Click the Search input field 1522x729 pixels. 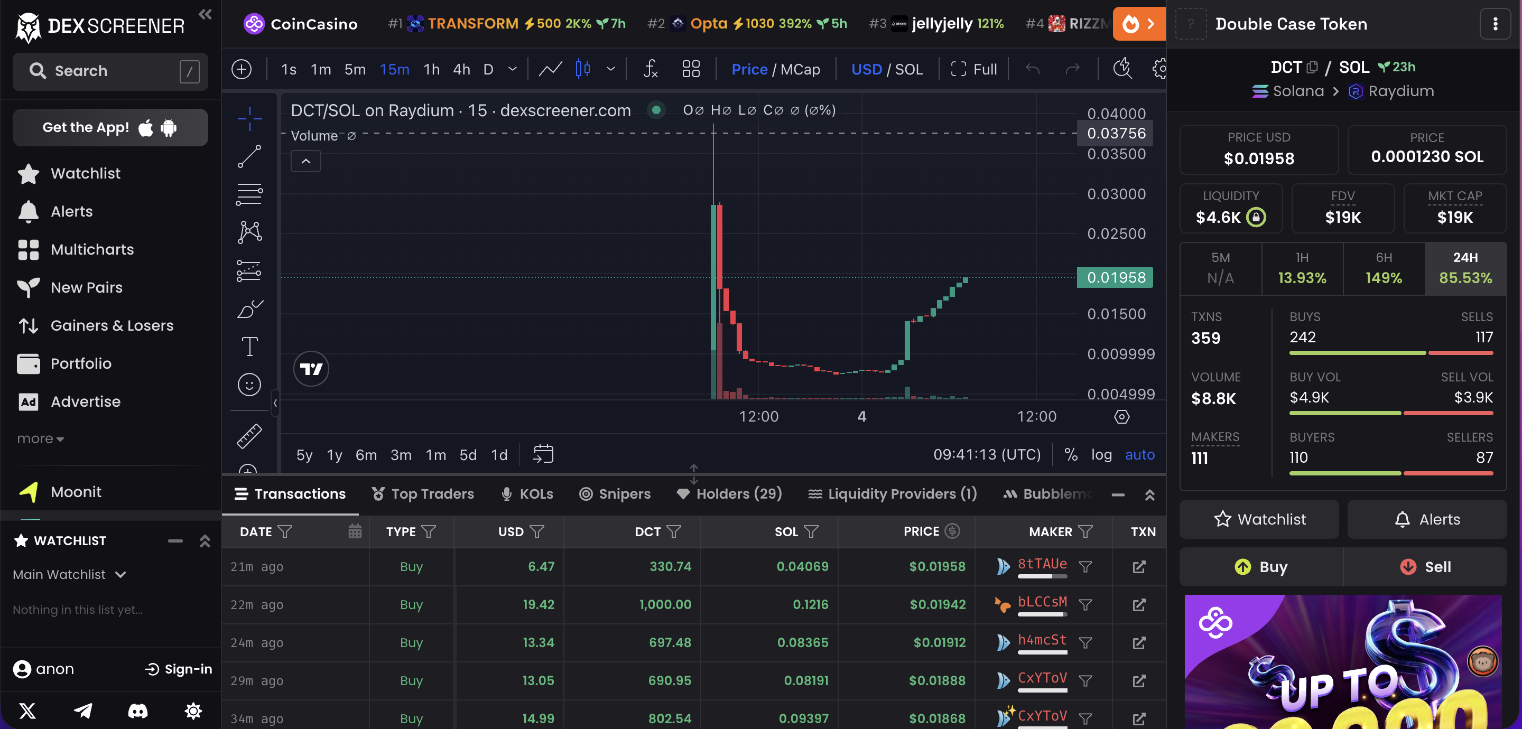pos(110,71)
